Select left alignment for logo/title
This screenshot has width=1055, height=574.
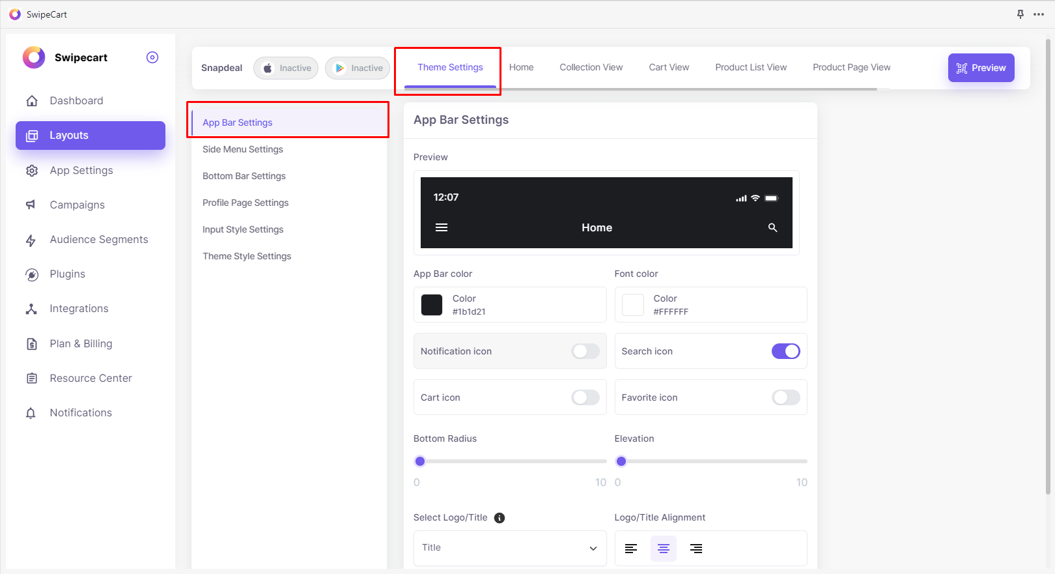(631, 549)
